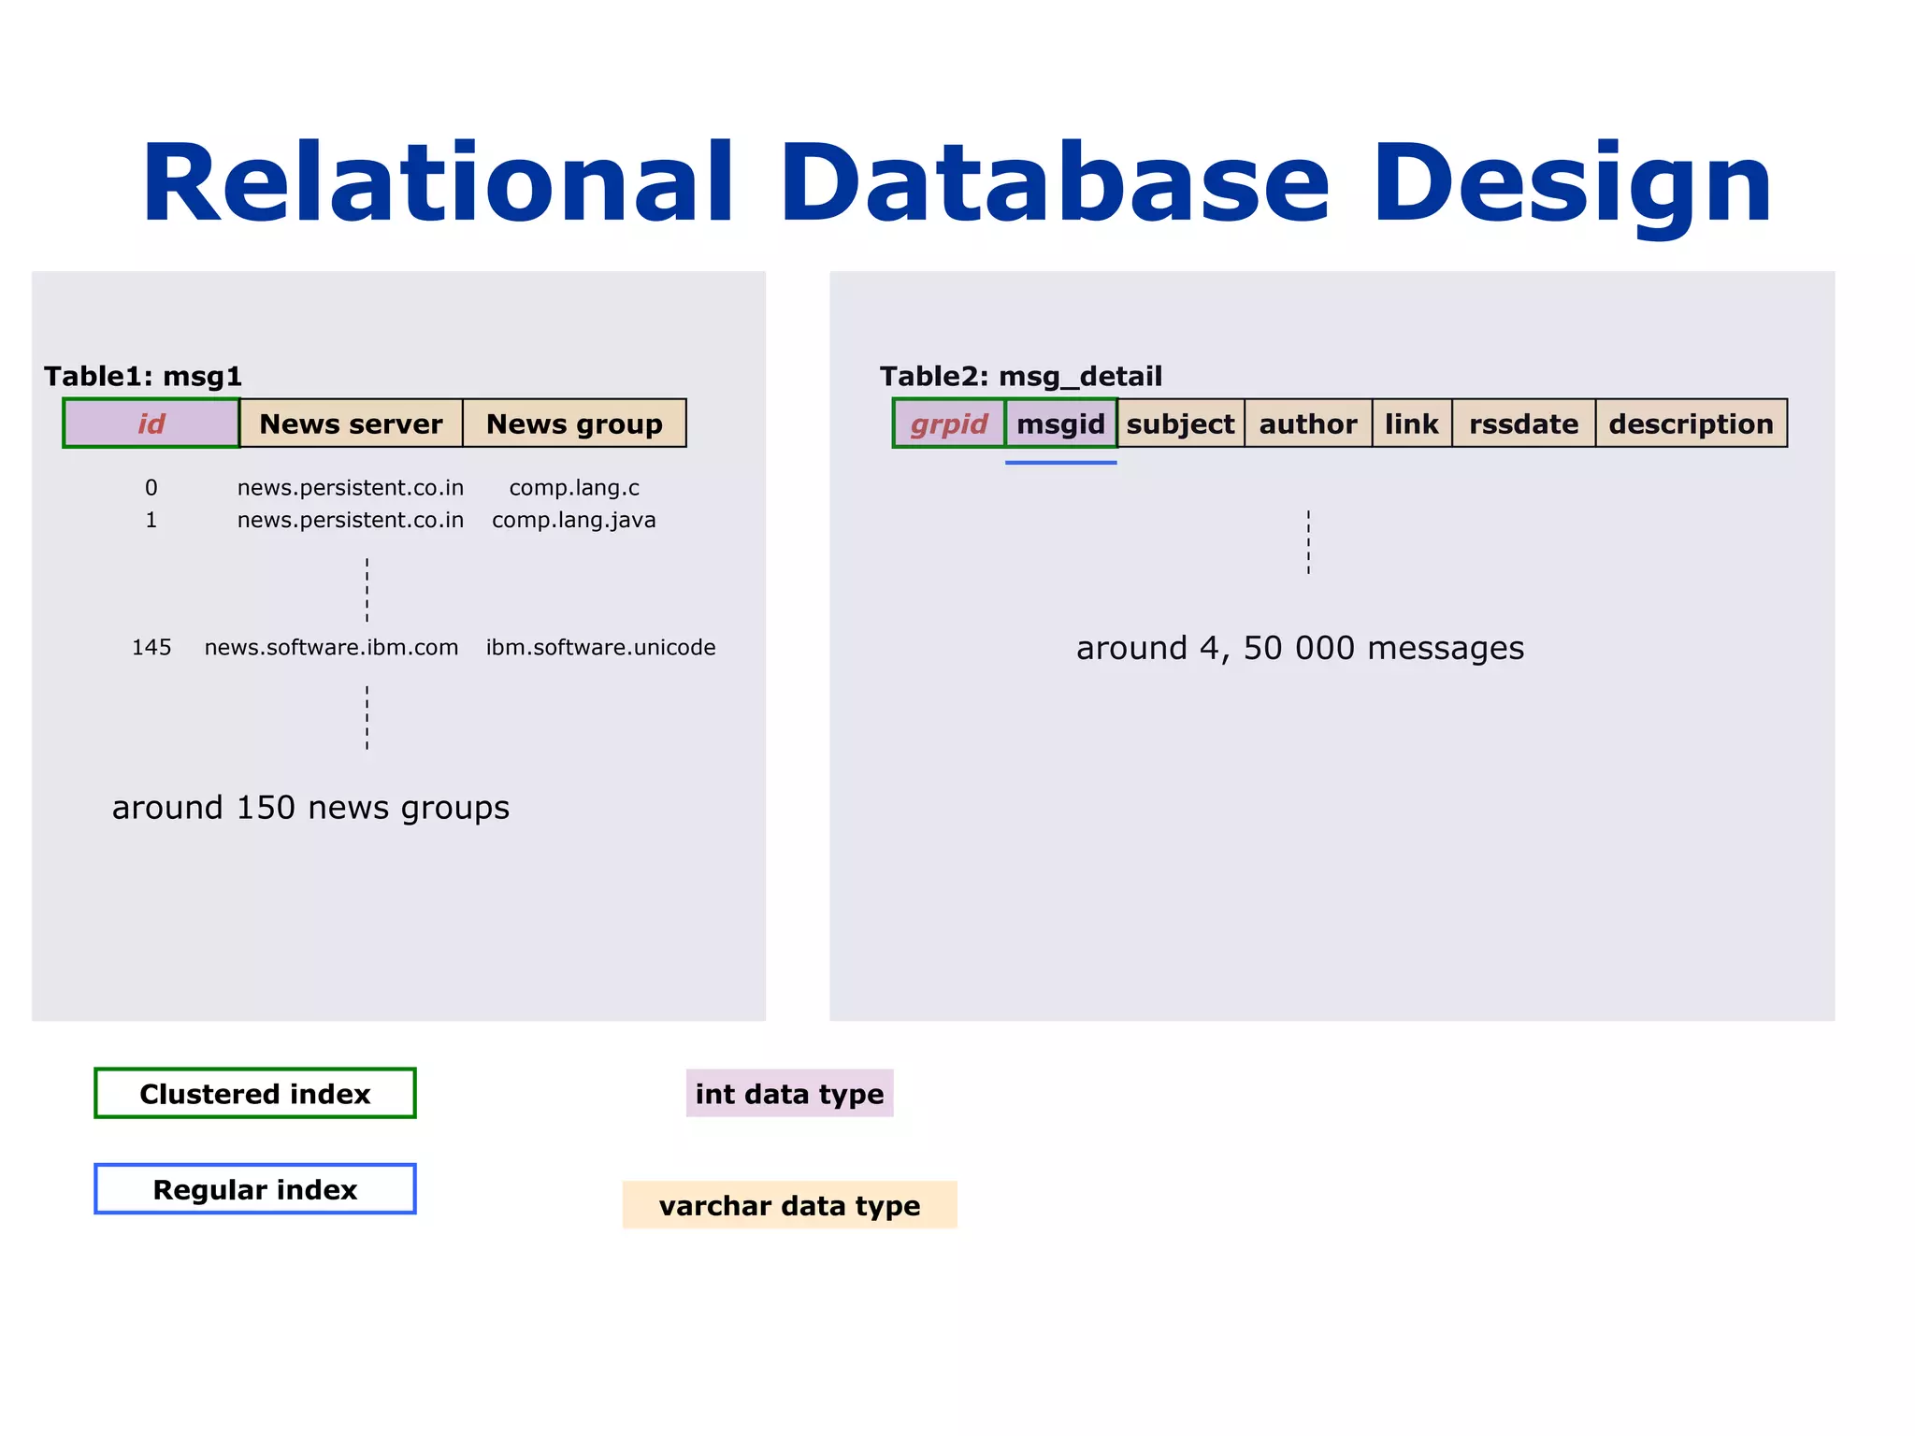Select the 'Table1: msg1' label
The width and height of the screenshot is (1915, 1436).
coord(143,377)
